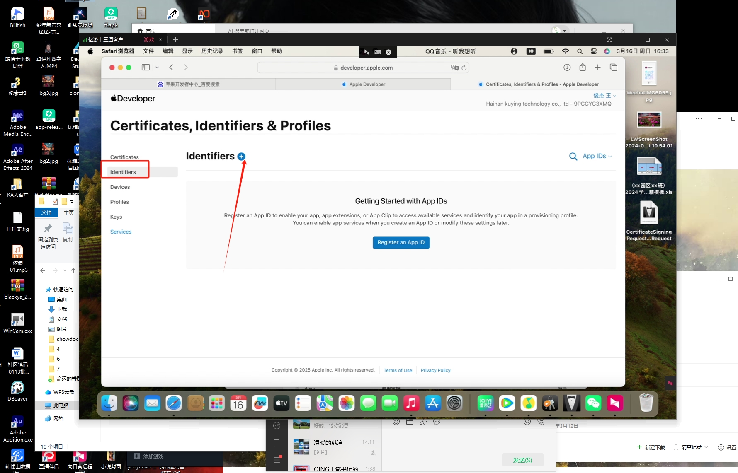Open Control Center in the macOS menu bar
The width and height of the screenshot is (738, 473).
coord(594,51)
